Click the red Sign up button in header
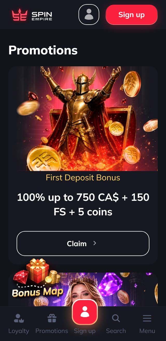This screenshot has height=341, width=166. (x=132, y=15)
